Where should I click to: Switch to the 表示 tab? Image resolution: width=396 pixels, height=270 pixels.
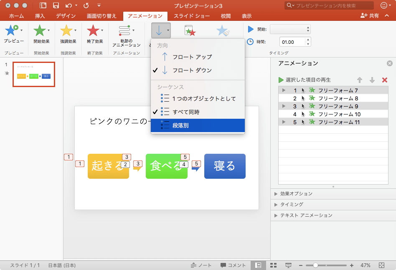pos(246,16)
